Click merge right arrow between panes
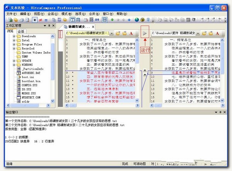Screen dimensions: 232x171 145,70
